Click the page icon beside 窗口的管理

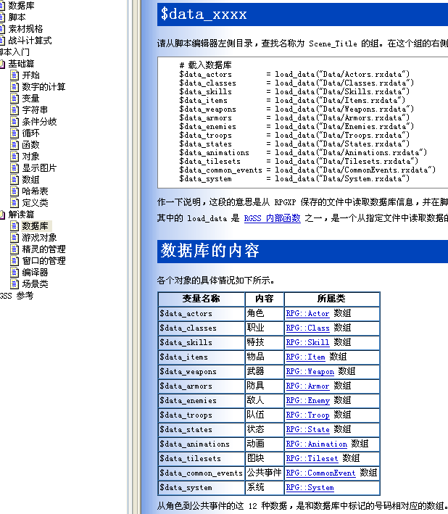(x=14, y=260)
